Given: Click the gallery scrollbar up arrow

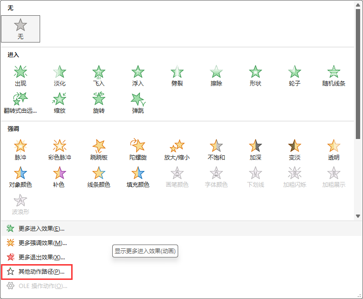Looking at the screenshot, I should [x=358, y=5].
